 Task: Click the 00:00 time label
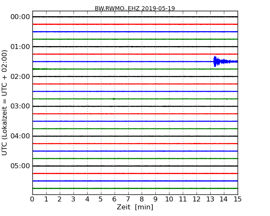20,17
